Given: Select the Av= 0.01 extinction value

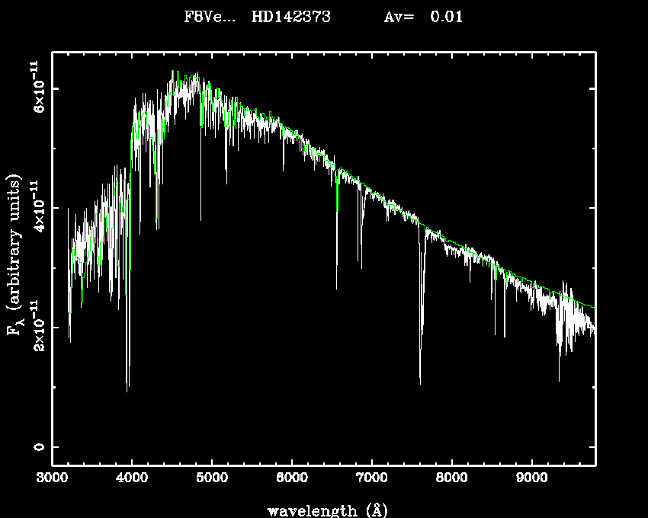Looking at the screenshot, I should [x=422, y=17].
